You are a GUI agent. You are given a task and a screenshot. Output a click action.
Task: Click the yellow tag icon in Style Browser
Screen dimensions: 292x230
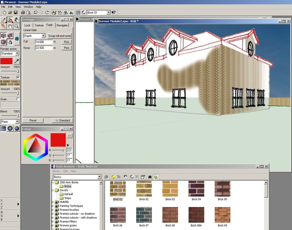tap(113, 177)
